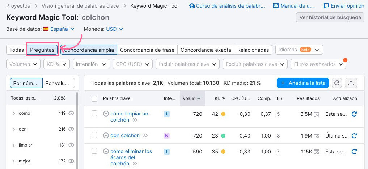Viewport: 368px width, 169px height.
Task: Add 'cómo eliminar los ácaros' via plus icon
Action: tap(106, 151)
